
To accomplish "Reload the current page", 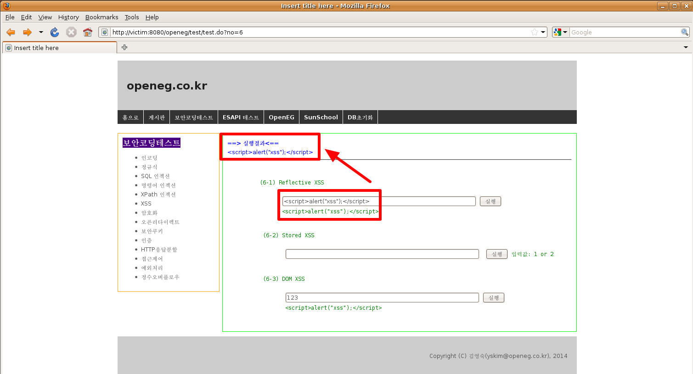I will (x=55, y=32).
